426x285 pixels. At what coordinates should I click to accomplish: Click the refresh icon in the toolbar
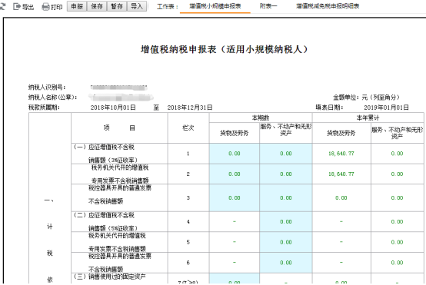click(2, 6)
